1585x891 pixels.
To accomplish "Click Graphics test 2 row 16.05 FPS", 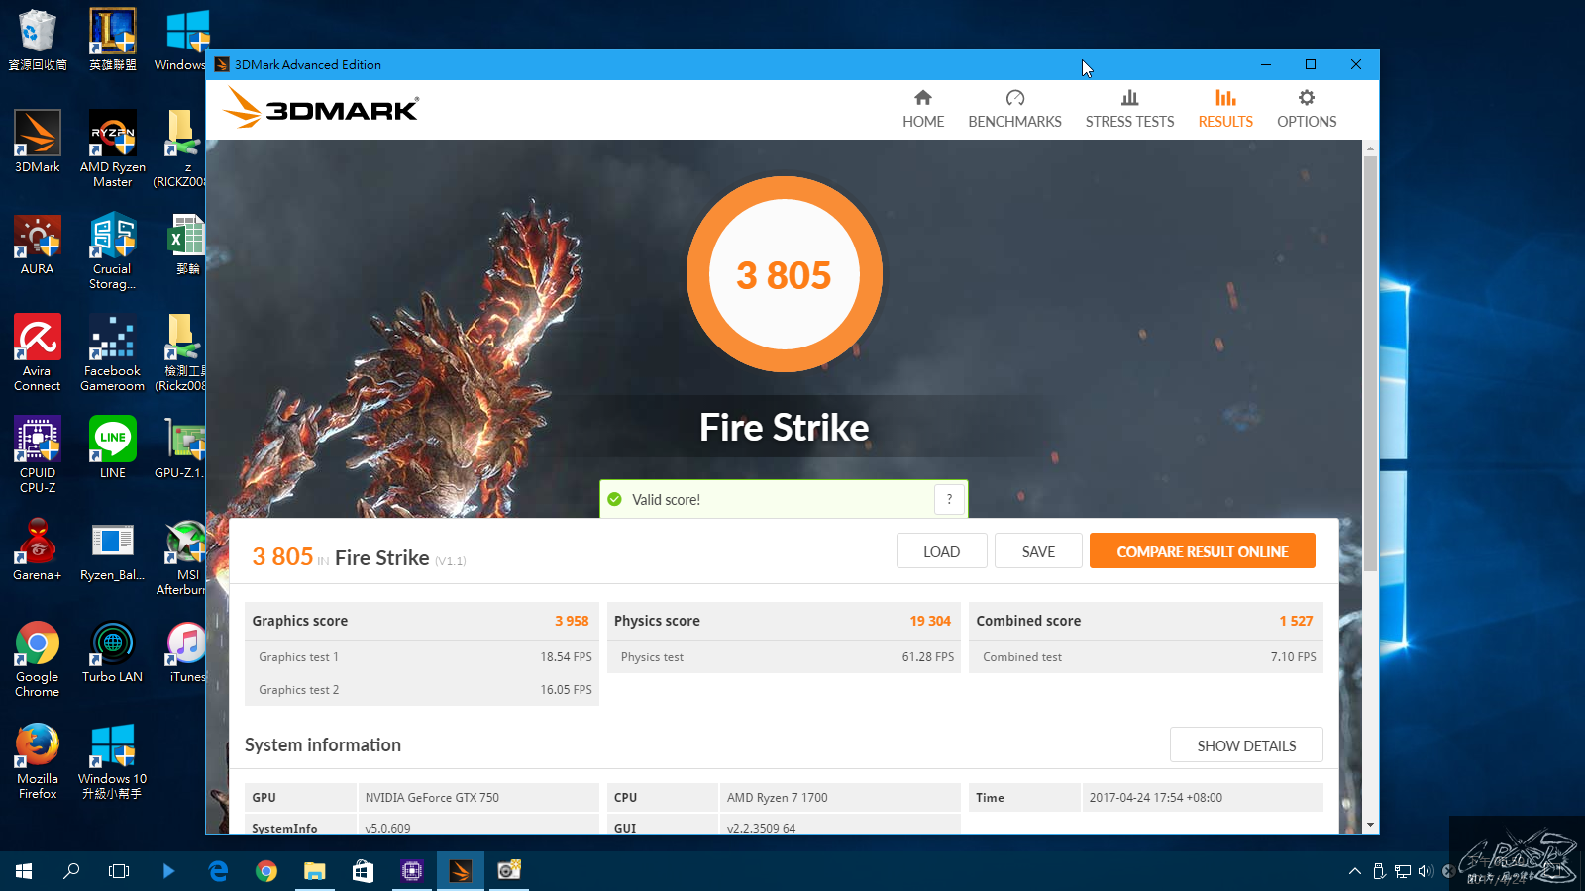I will pos(422,690).
